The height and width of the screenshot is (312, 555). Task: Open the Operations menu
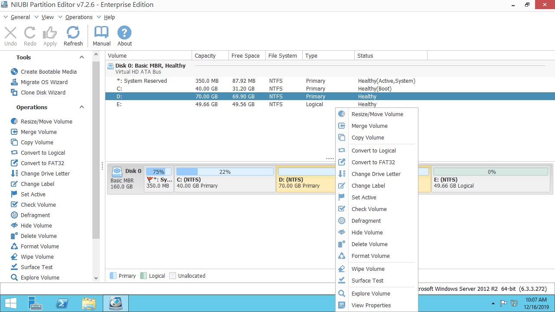coord(78,17)
